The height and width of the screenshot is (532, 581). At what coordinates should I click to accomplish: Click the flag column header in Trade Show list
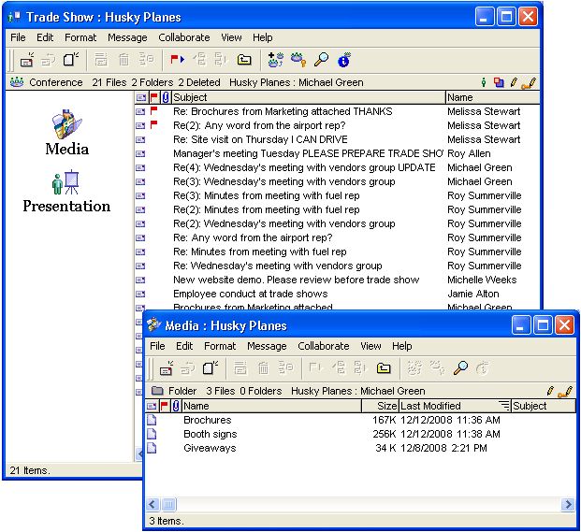pos(154,97)
